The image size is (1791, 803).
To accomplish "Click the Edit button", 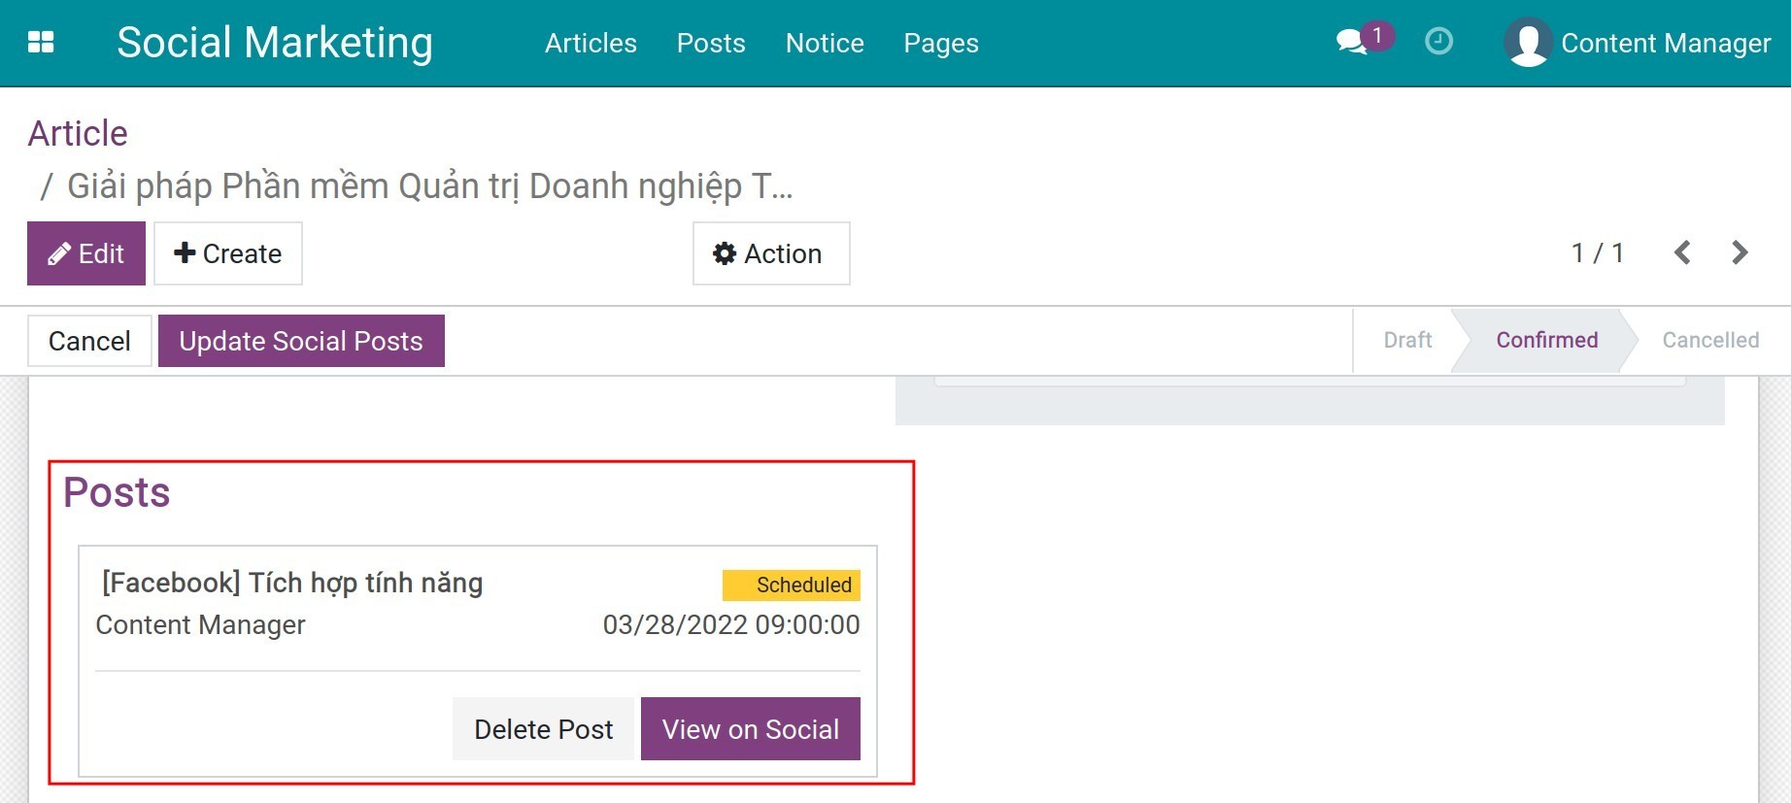I will point(86,253).
